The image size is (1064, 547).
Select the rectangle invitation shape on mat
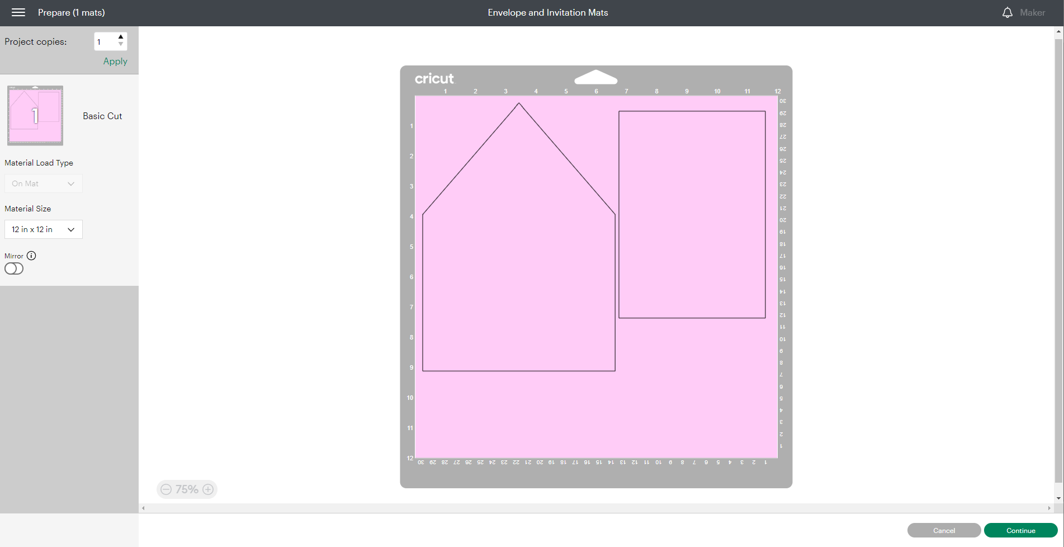point(692,215)
